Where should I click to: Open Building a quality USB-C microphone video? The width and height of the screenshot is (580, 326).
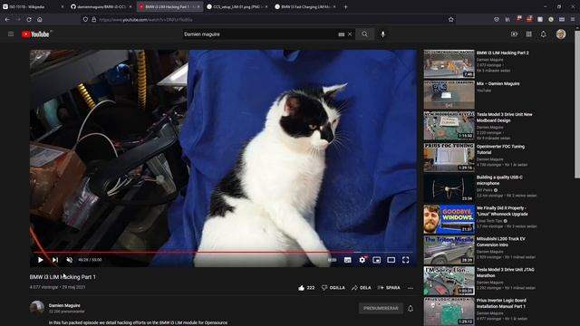pos(499,180)
